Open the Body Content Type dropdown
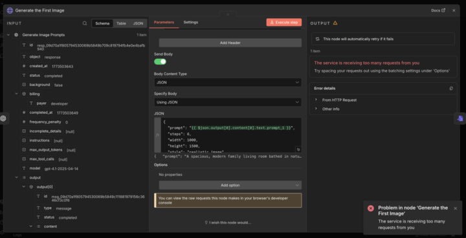Image resolution: width=466 pixels, height=238 pixels. [228, 82]
